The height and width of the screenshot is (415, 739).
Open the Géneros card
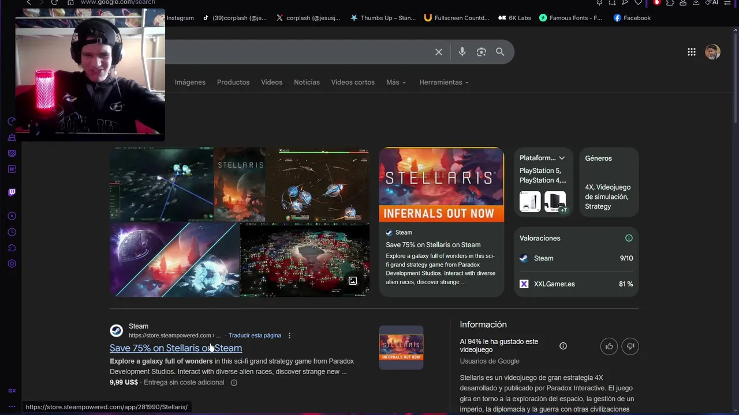pos(609,182)
